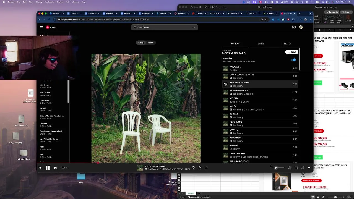Switch to Song mode
This screenshot has width=354, height=199.
click(141, 43)
